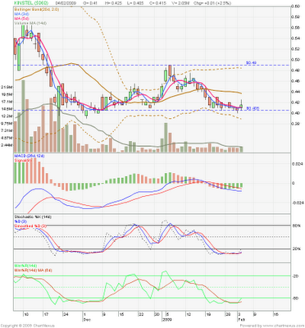This screenshot has height=328, width=305.
Task: Click the -0.024 MACD axis label
Action: click(x=297, y=203)
